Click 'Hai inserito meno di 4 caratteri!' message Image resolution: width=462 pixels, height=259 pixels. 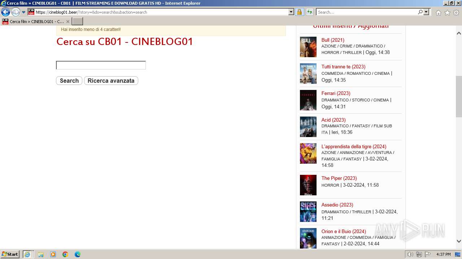(91, 29)
